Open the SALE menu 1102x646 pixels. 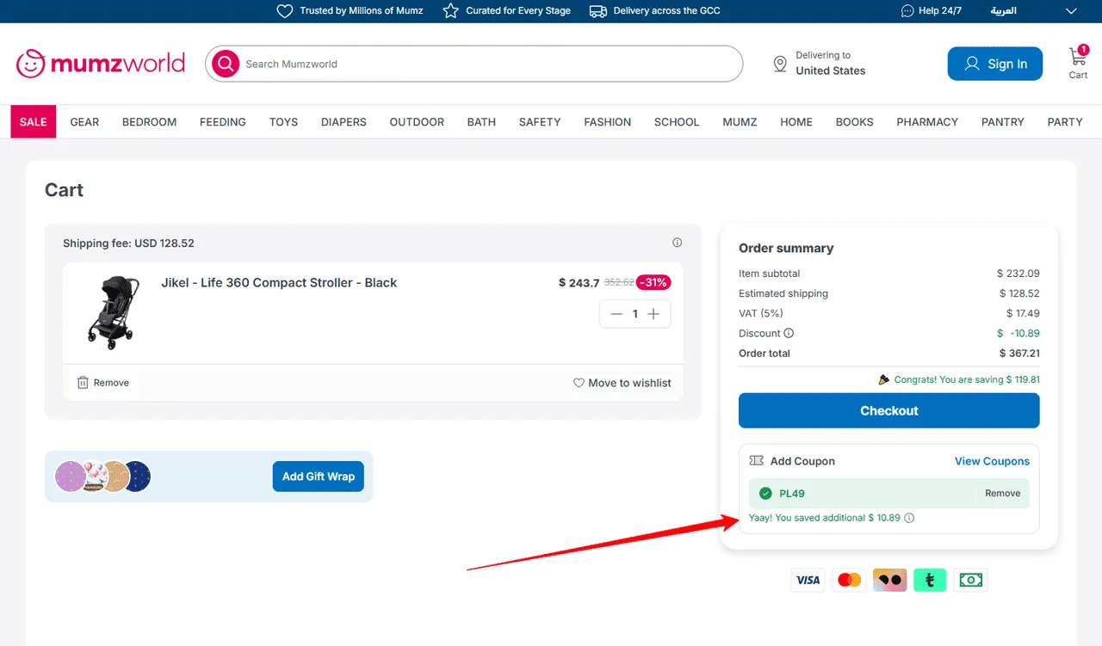(x=33, y=122)
